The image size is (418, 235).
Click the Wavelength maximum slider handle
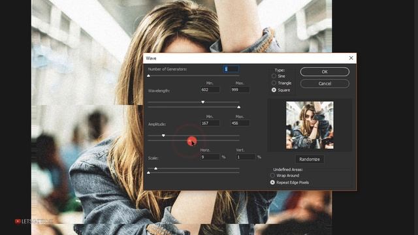[x=239, y=107]
